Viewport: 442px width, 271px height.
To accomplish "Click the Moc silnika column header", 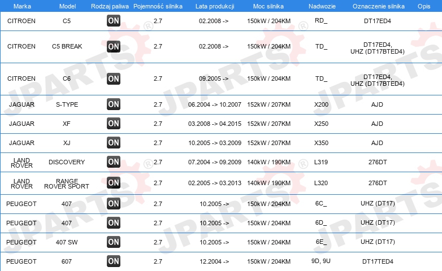I will pos(268,6).
